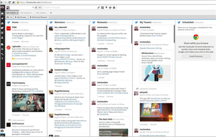Screen dimensions: 216x137
Task: Click the attachment paperclip icon in composer
Action: 99,8
